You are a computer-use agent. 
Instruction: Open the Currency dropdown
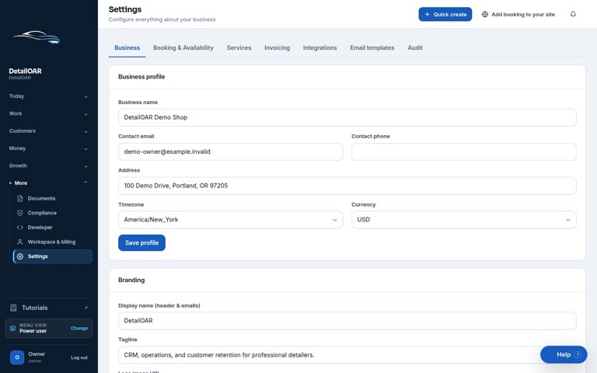(464, 220)
